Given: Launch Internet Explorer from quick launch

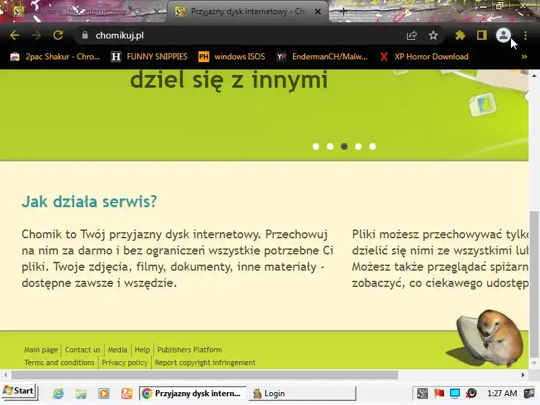Looking at the screenshot, I should [58, 394].
